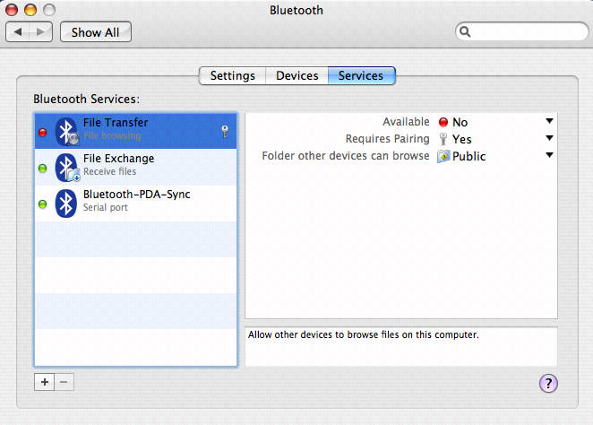Select the Bluetooth-PDA-Sync Bluetooth icon

pos(65,204)
